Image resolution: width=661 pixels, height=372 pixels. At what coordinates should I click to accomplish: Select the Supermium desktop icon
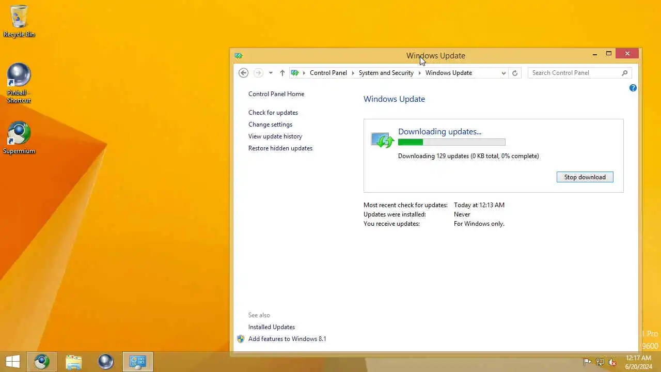coord(19,138)
